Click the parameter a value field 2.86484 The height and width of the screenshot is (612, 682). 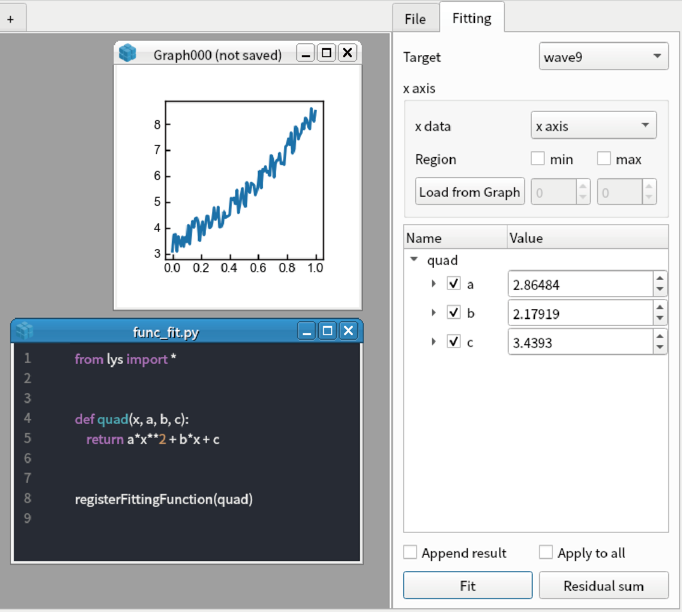tap(581, 284)
